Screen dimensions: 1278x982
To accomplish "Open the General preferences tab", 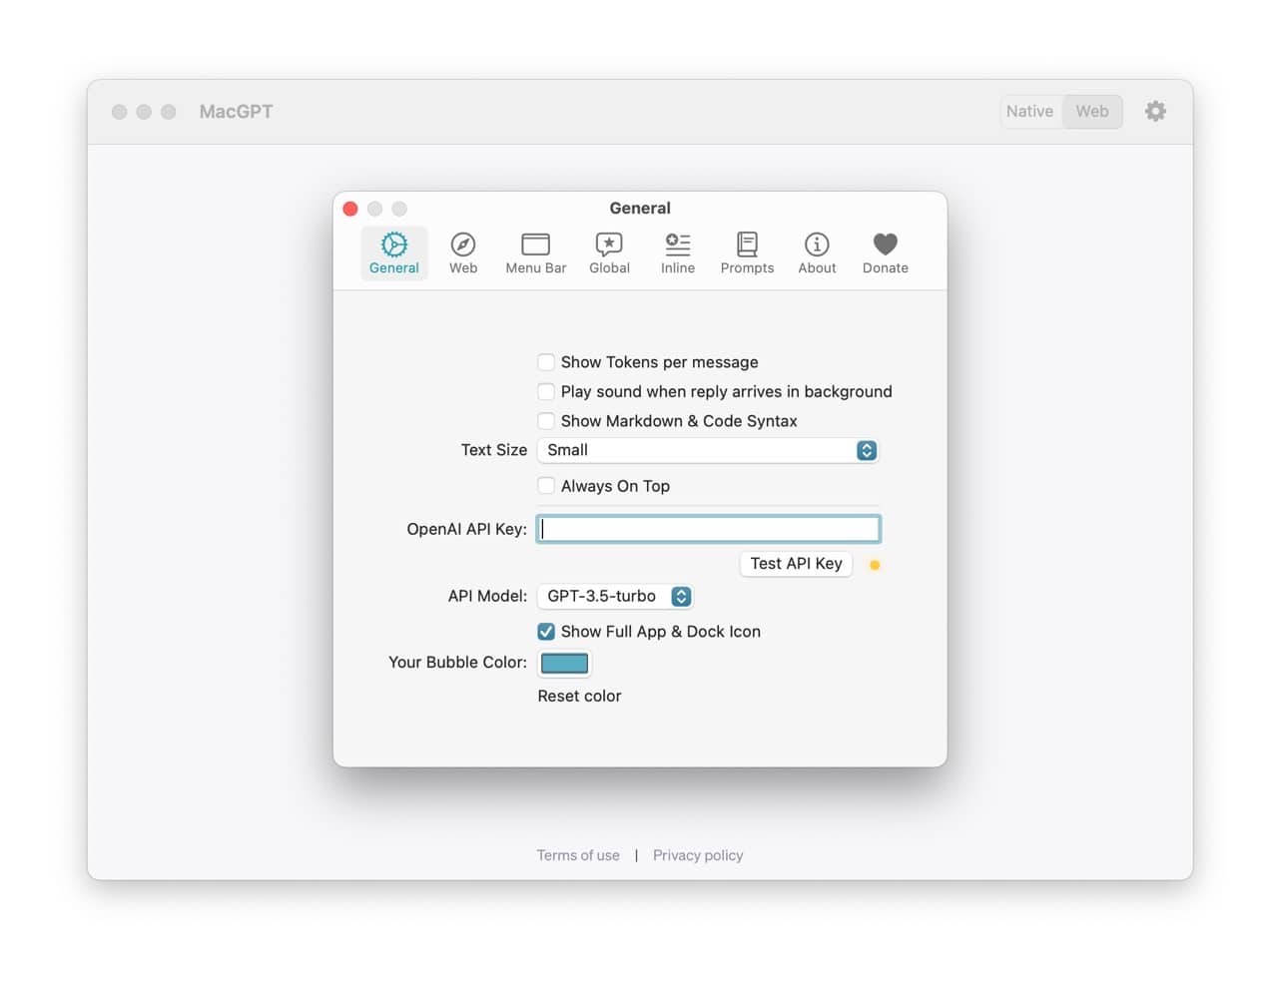I will [393, 253].
